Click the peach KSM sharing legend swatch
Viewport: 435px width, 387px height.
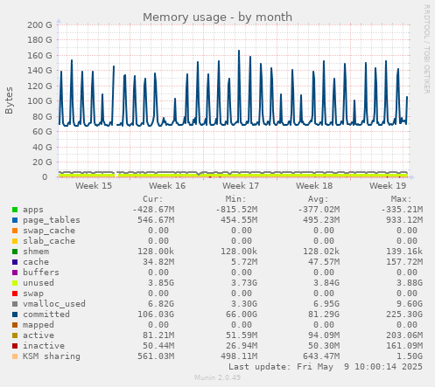(x=15, y=356)
